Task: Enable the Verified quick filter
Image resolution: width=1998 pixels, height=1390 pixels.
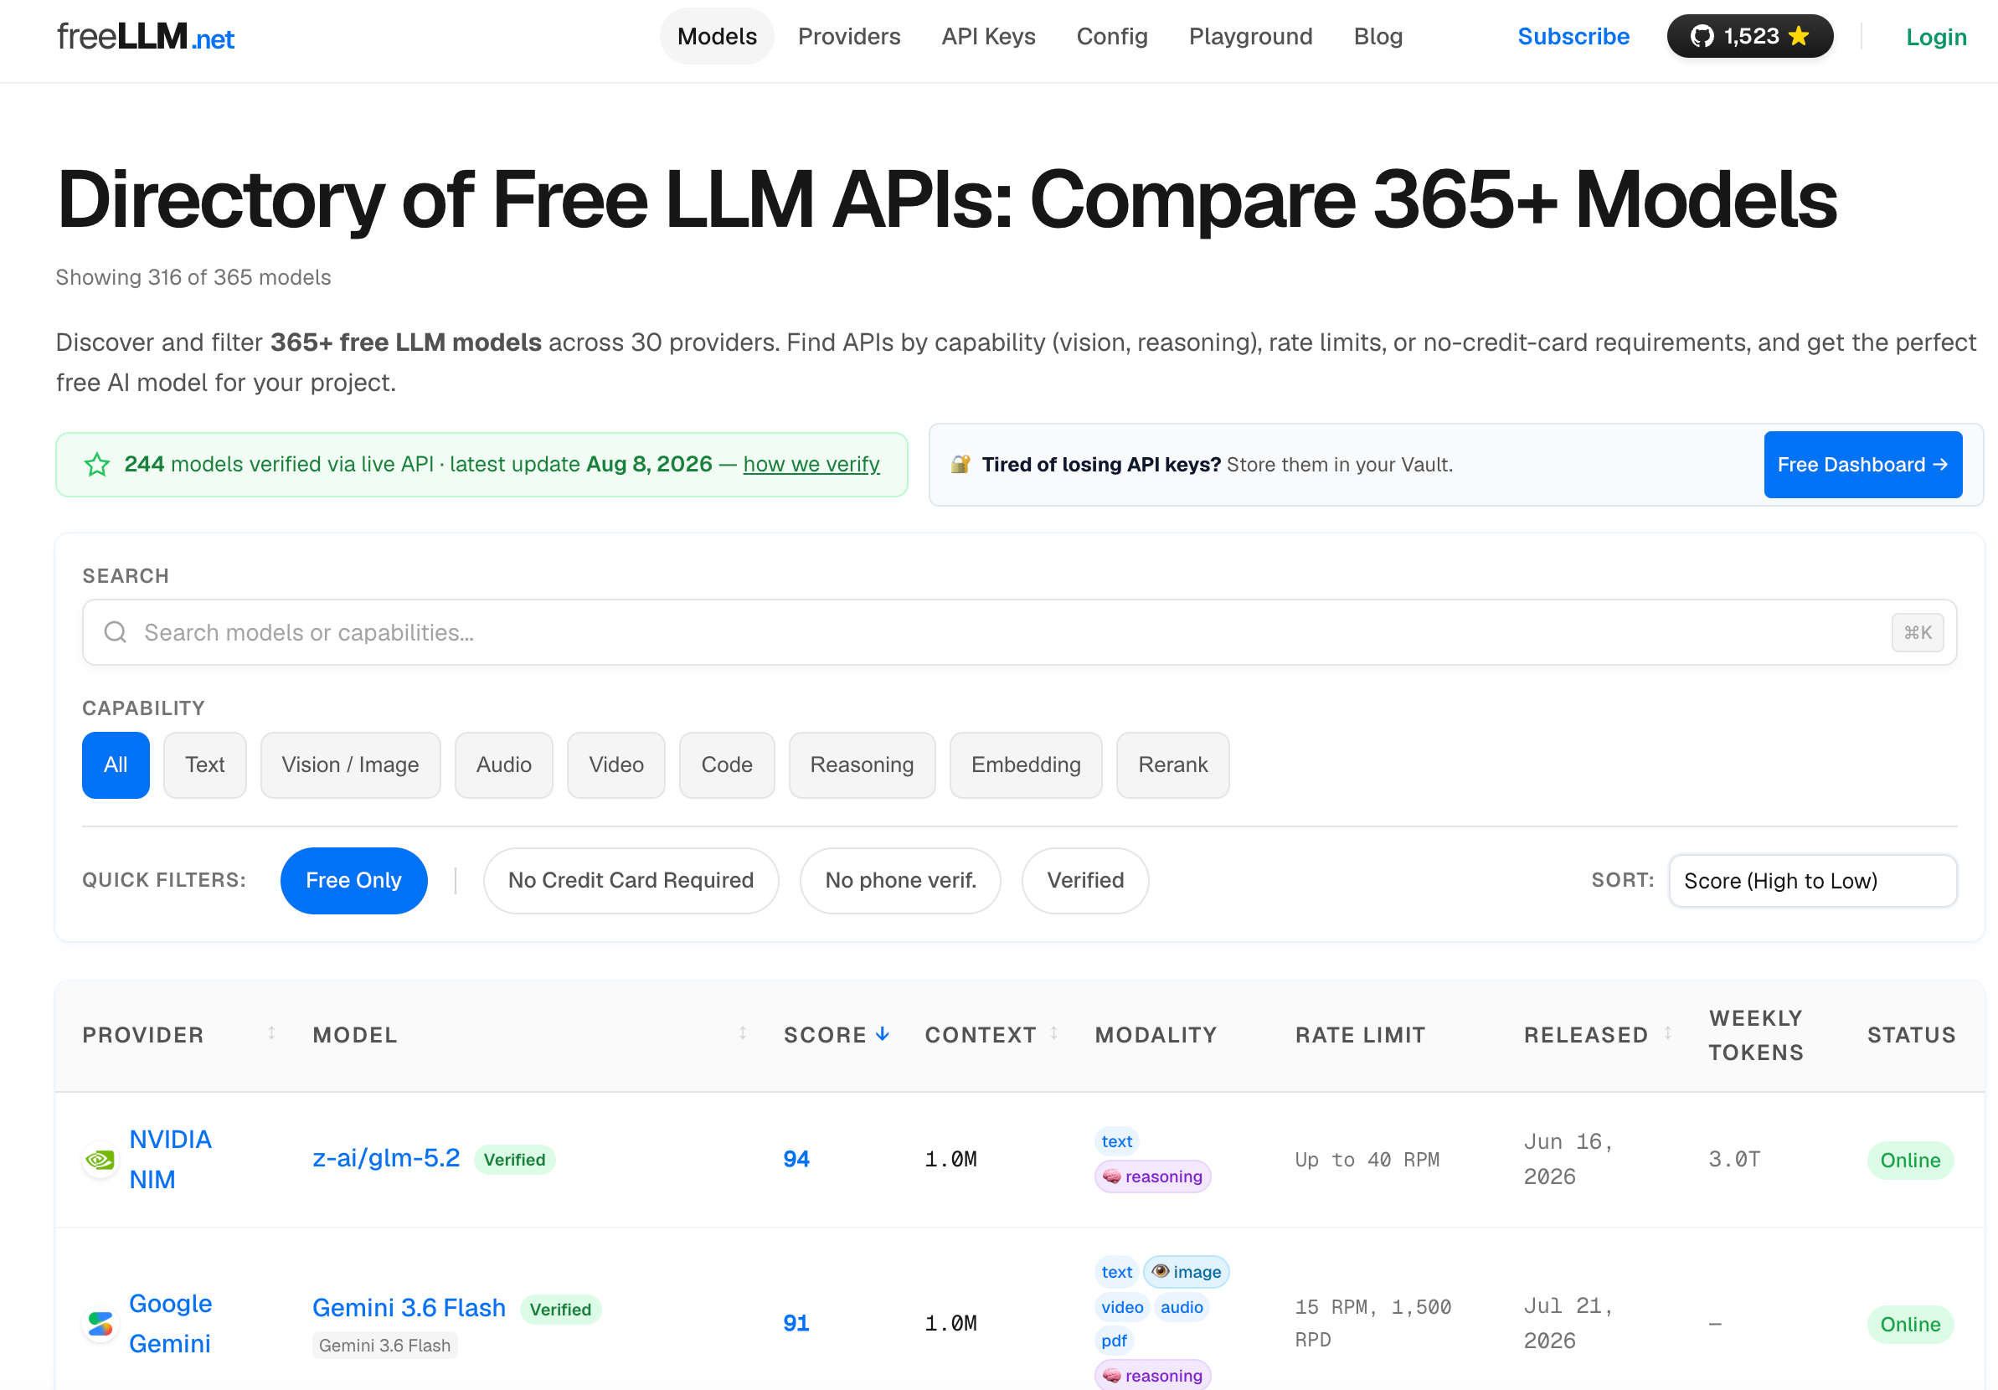Action: 1084,880
